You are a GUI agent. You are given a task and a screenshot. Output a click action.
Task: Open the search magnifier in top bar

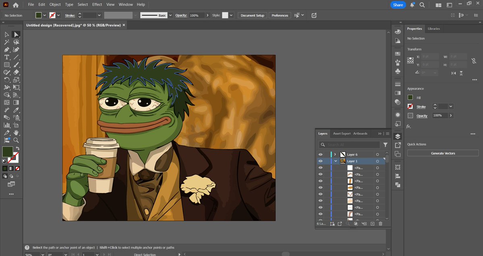click(x=422, y=4)
